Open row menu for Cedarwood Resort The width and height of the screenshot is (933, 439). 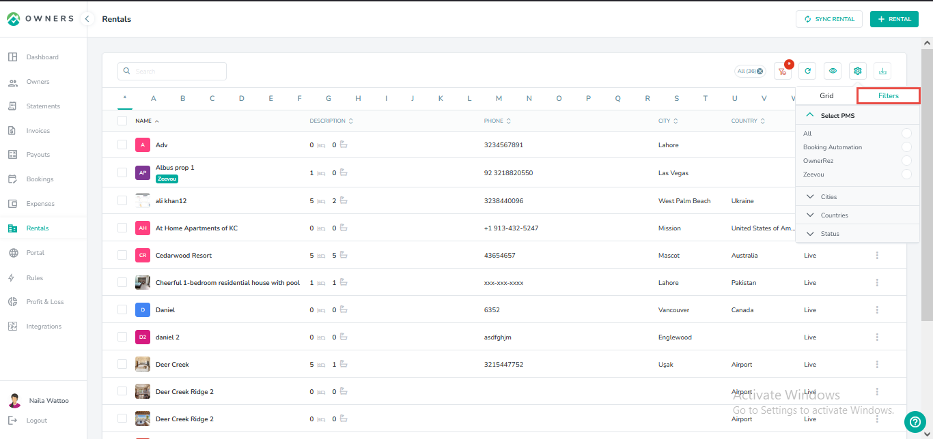(877, 256)
